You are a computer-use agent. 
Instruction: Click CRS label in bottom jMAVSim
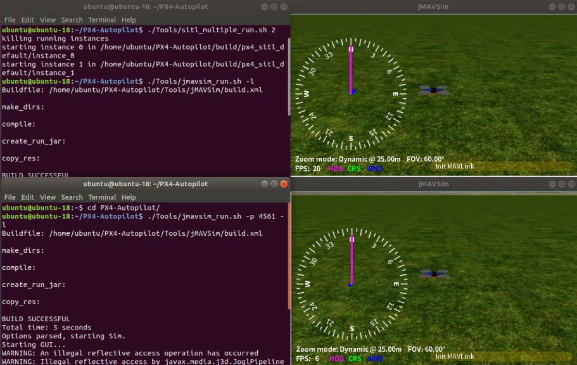coord(355,359)
